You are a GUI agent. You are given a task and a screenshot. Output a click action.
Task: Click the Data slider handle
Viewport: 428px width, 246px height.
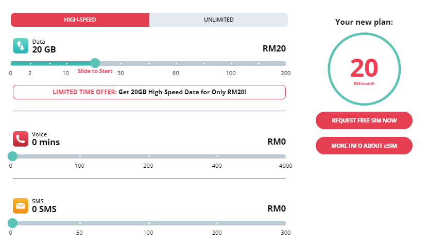coord(95,63)
